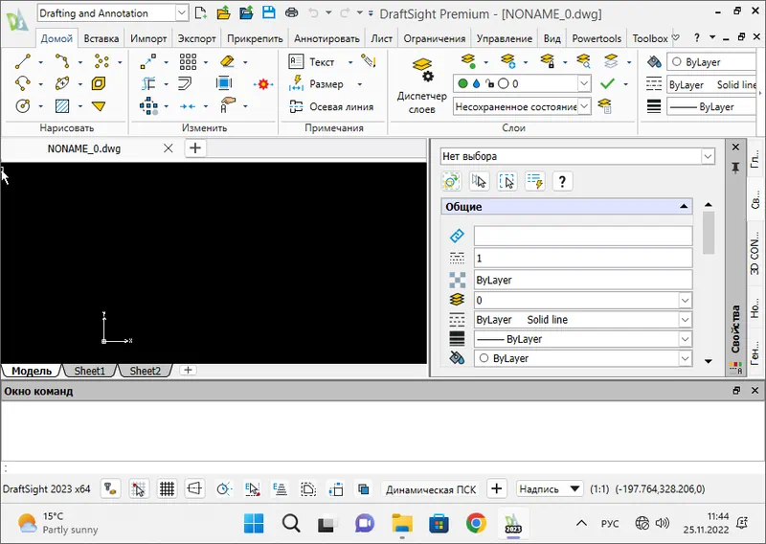Screen dimensions: 766x544
Task: Click the help question mark in Properties
Action: pyautogui.click(x=562, y=181)
